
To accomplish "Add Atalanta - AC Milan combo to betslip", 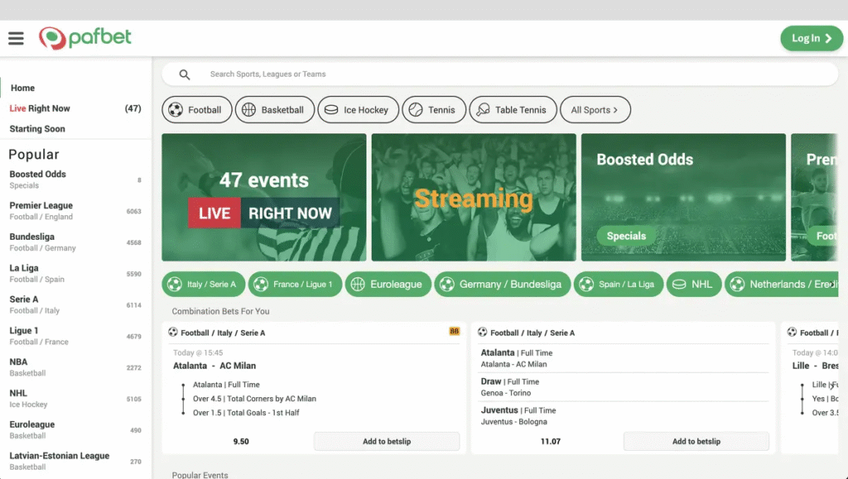I will click(x=386, y=441).
